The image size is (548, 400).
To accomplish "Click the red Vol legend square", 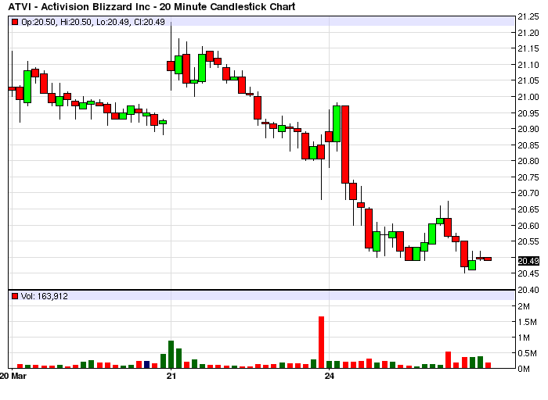I will [15, 296].
